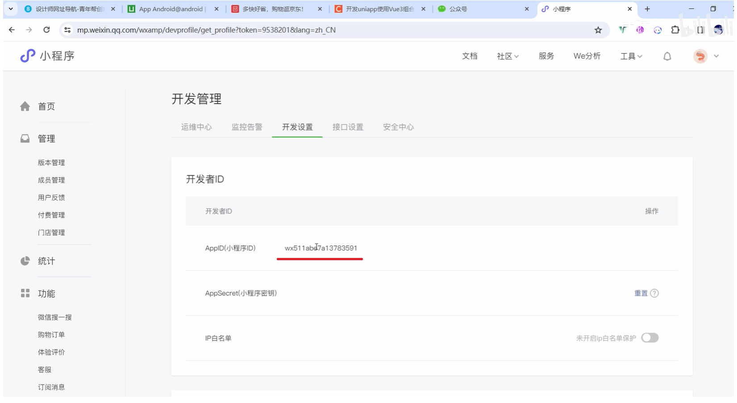Close the 设计师网址导航 tab
This screenshot has height=403, width=737.
pos(113,9)
